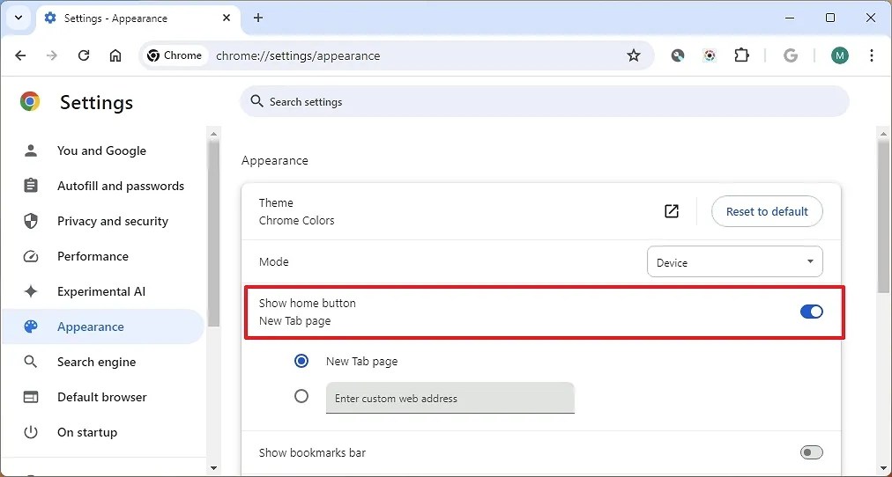Click the dark globe extension icon
This screenshot has width=892, height=477.
click(x=677, y=55)
